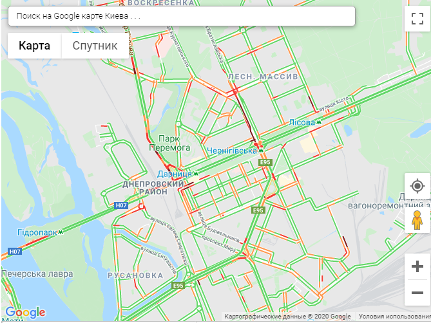Switch to the Карта map view
431x323 pixels.
(34, 46)
